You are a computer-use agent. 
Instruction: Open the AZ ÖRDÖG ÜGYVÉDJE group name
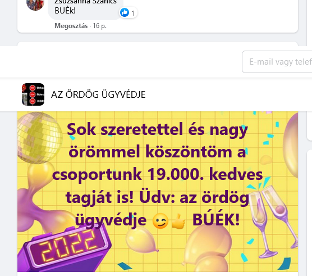(x=98, y=94)
